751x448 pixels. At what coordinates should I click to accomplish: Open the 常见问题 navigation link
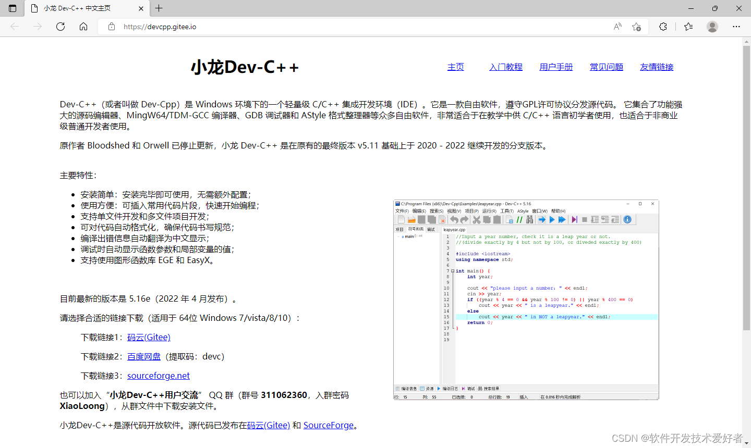pyautogui.click(x=607, y=67)
